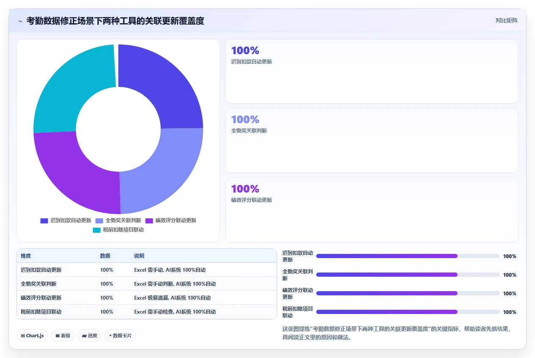Click the 迟到扣款自动更新 progress bar
Image resolution: width=535 pixels, height=358 pixels.
(x=408, y=256)
